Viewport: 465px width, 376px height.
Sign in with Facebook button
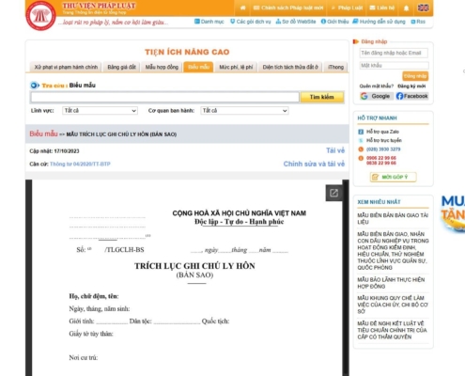tap(411, 96)
